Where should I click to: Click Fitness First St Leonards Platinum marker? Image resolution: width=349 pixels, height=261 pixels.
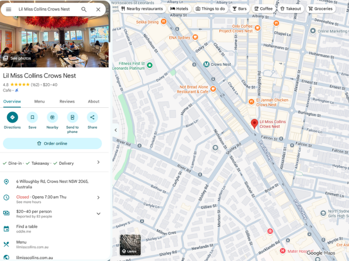tap(150, 65)
